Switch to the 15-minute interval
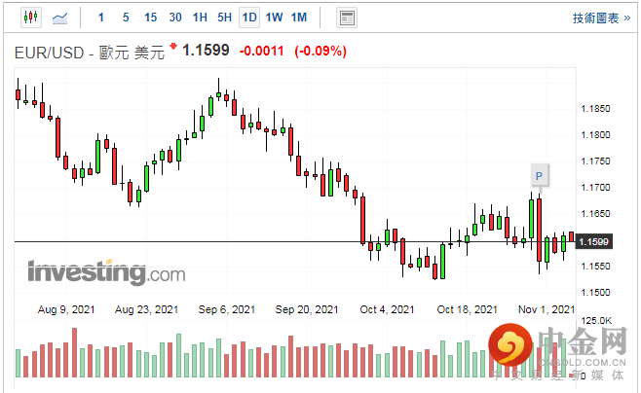 pos(150,18)
